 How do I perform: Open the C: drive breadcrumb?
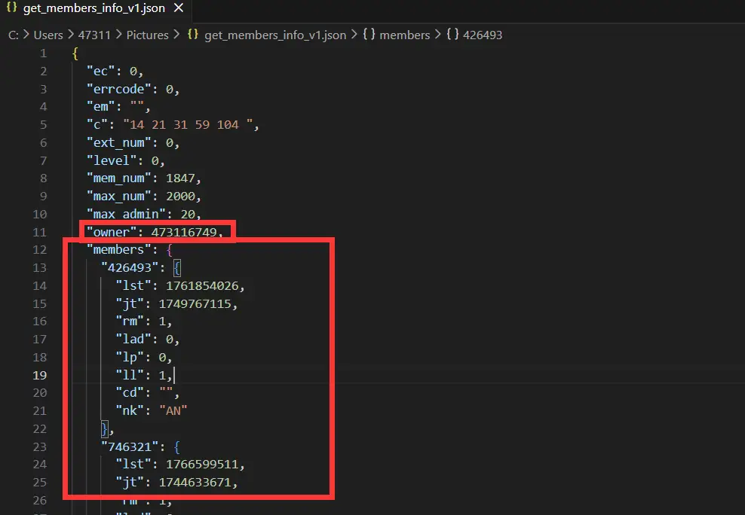coord(14,35)
